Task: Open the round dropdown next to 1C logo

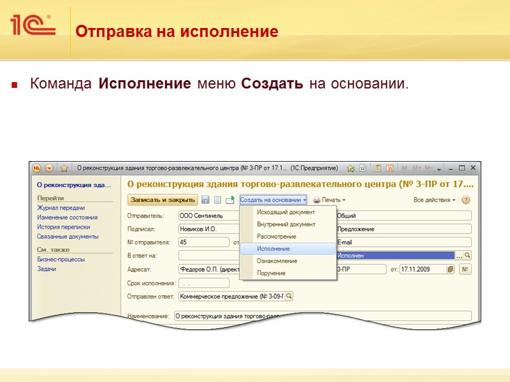Action: (50, 168)
